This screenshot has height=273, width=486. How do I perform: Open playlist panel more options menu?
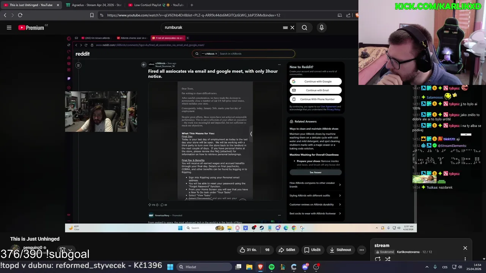465,259
